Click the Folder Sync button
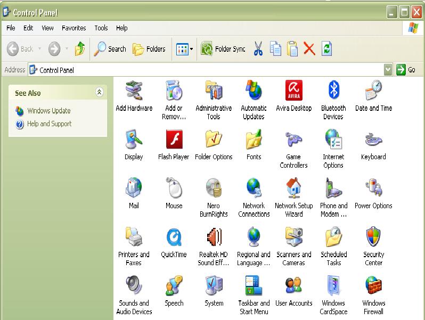The image size is (425, 320). point(223,49)
